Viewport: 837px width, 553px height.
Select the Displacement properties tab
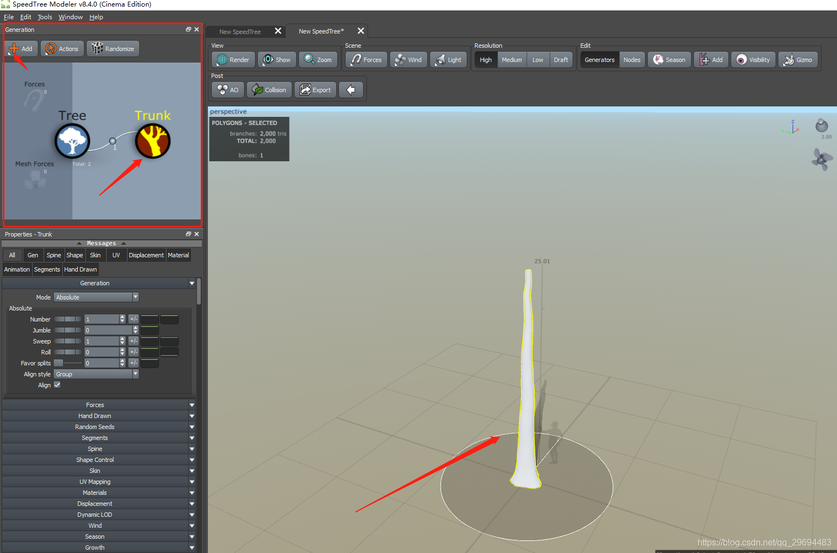coord(146,255)
